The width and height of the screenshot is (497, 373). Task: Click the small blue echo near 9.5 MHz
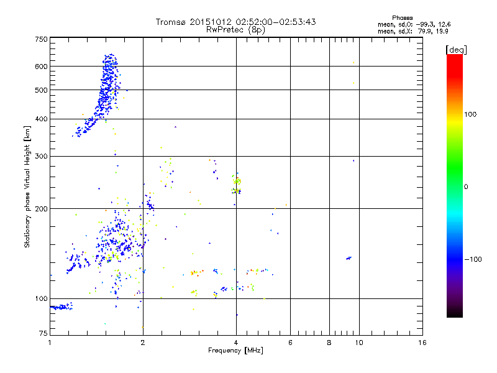349,258
